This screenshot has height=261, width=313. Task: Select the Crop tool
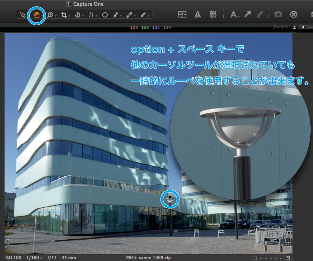tap(64, 14)
